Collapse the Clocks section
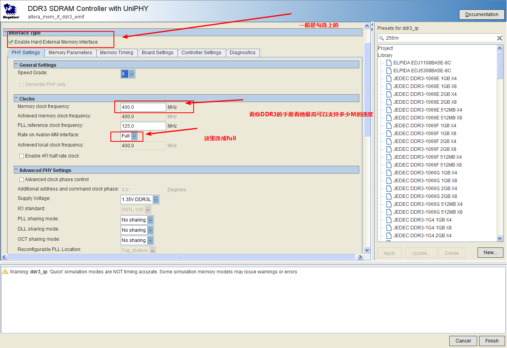The height and width of the screenshot is (348, 507). tap(16, 99)
